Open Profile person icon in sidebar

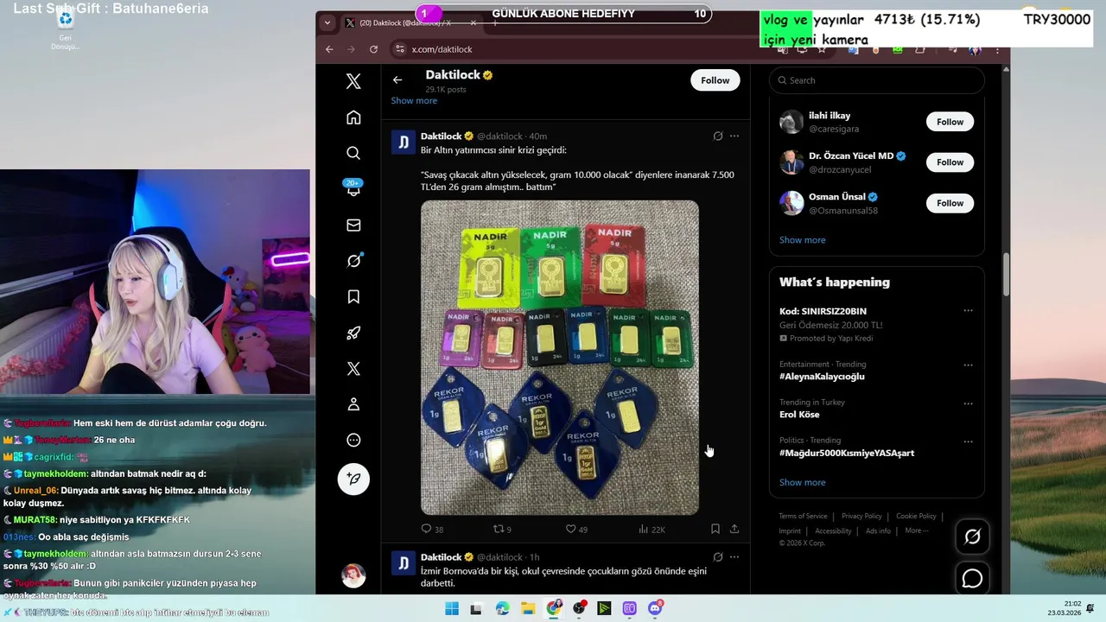pyautogui.click(x=353, y=404)
